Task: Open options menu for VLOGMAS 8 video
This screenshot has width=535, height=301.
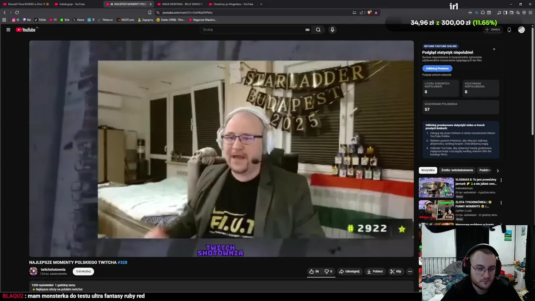Action: (501, 180)
